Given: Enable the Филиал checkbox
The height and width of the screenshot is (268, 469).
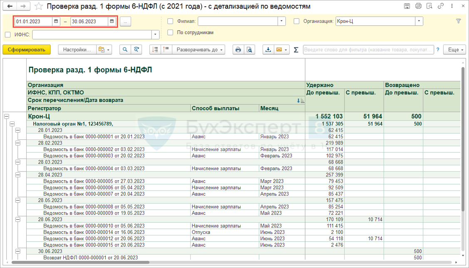Looking at the screenshot, I should tap(170, 21).
